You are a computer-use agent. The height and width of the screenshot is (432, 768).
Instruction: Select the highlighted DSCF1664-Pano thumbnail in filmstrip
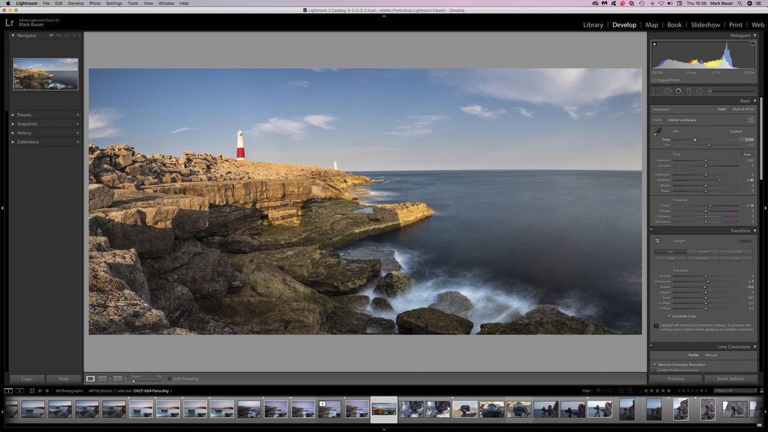[383, 408]
